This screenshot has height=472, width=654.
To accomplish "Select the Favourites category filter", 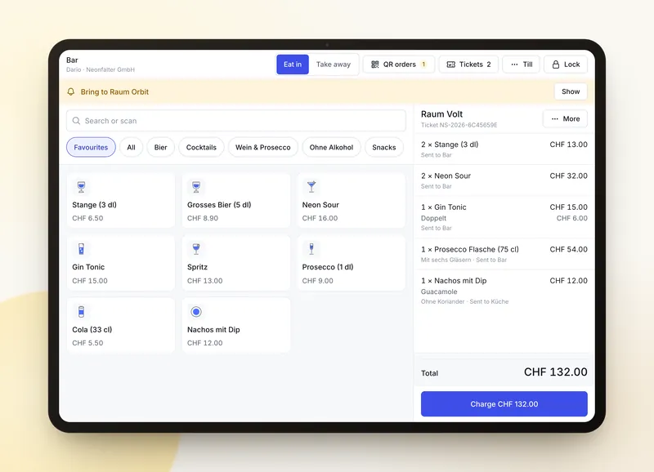I will tap(91, 147).
